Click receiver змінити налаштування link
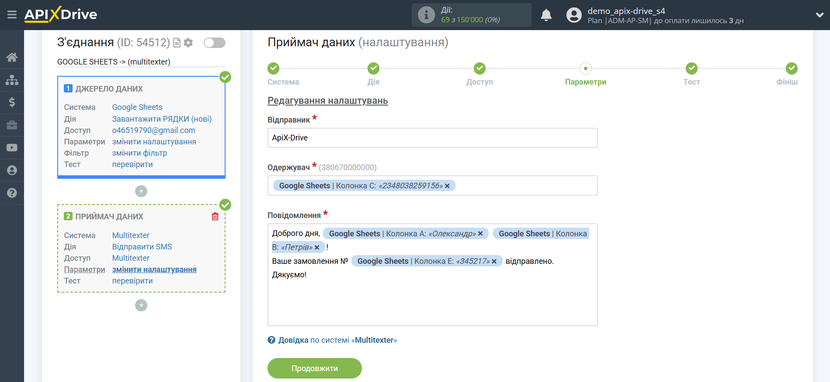 [x=154, y=269]
